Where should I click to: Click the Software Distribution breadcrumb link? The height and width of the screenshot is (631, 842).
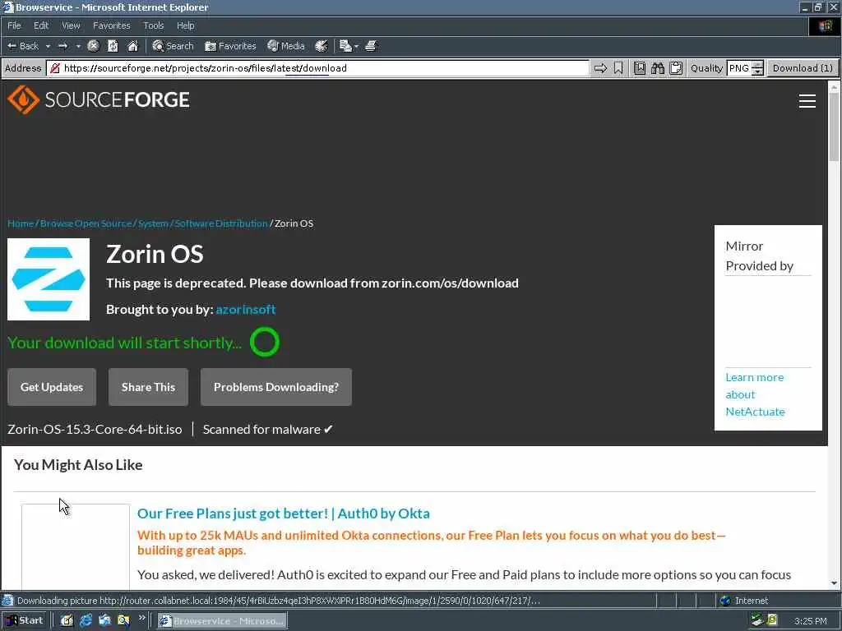(x=221, y=223)
